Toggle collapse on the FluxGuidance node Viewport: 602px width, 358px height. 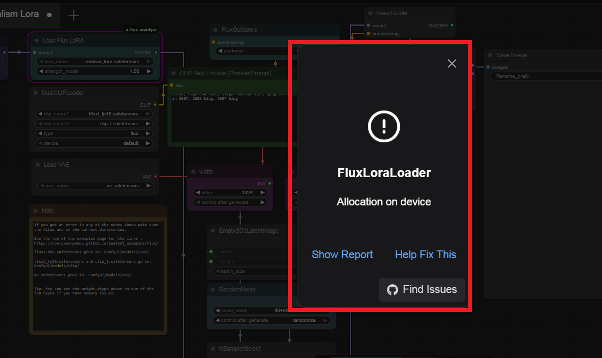pos(215,30)
